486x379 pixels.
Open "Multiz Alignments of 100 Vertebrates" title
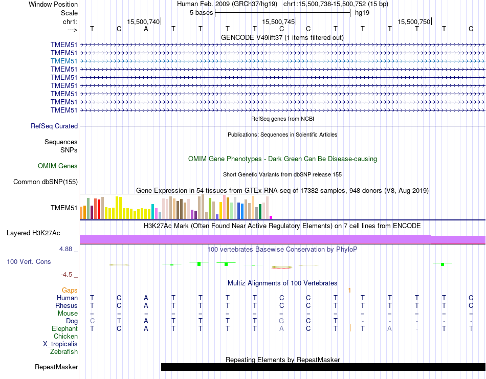[282, 283]
